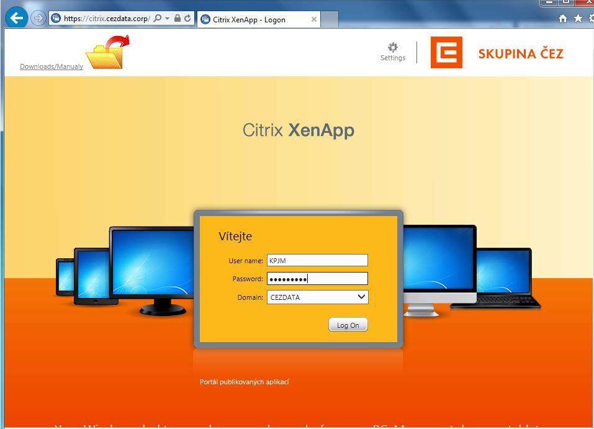Click the Password input field
The width and height of the screenshot is (594, 429).
point(317,279)
